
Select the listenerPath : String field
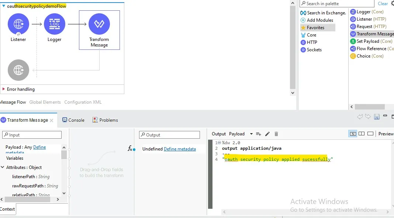[x=31, y=177]
